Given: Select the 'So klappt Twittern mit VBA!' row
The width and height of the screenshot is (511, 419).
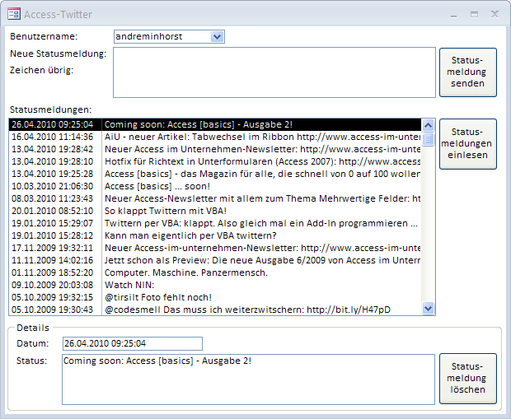Looking at the screenshot, I should pyautogui.click(x=214, y=211).
